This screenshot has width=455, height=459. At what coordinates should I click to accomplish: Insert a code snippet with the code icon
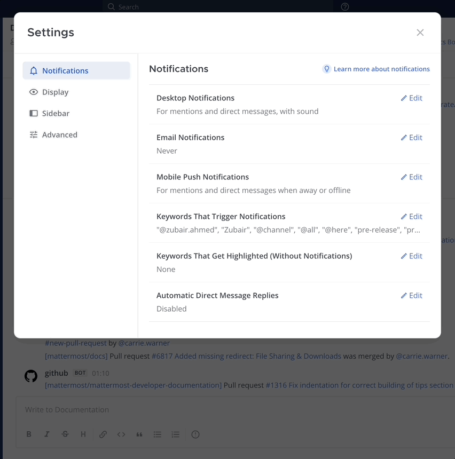[x=121, y=434]
